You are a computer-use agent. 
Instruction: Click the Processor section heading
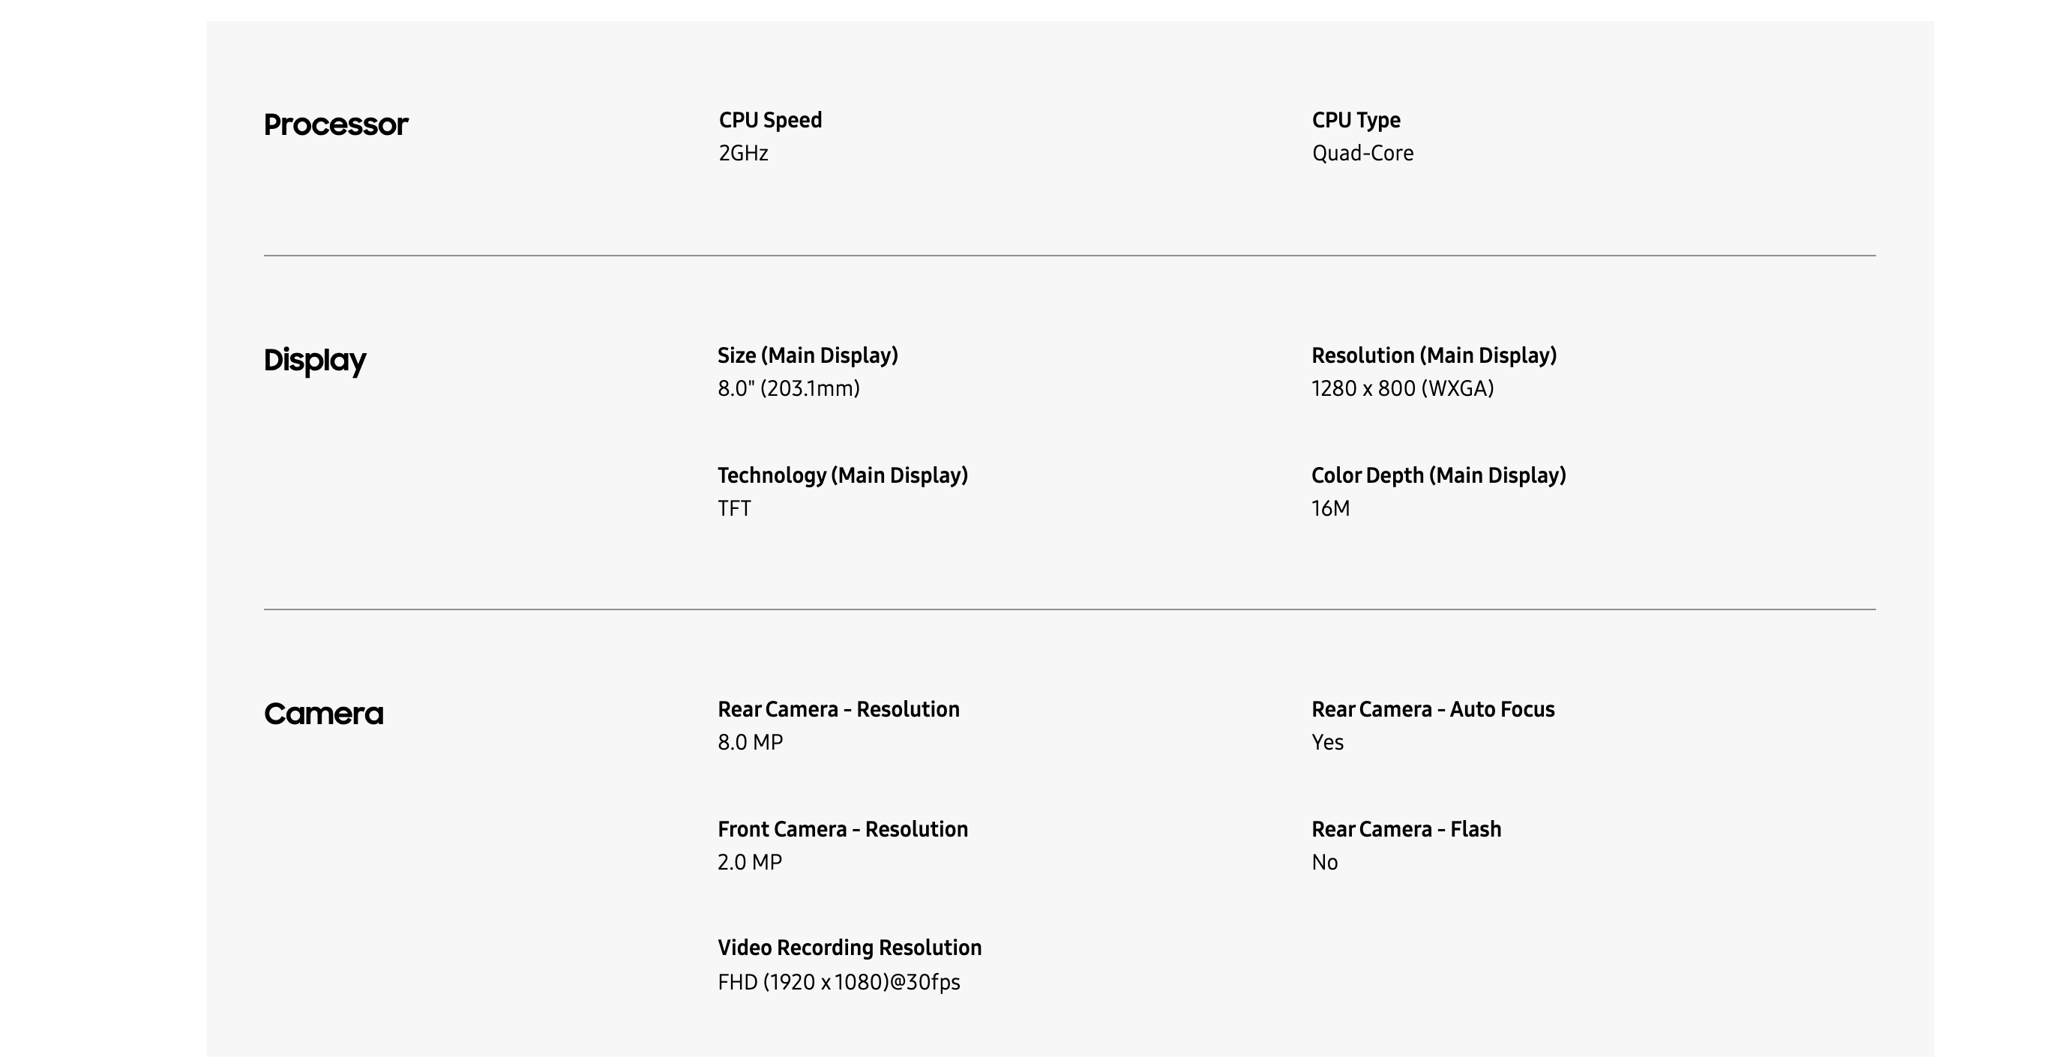point(336,125)
